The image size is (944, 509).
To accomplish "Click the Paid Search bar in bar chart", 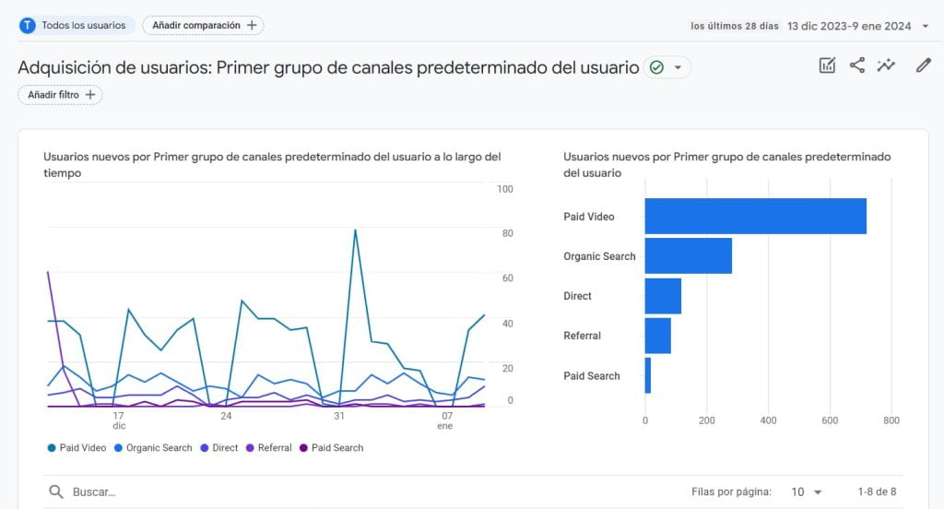I will (648, 375).
